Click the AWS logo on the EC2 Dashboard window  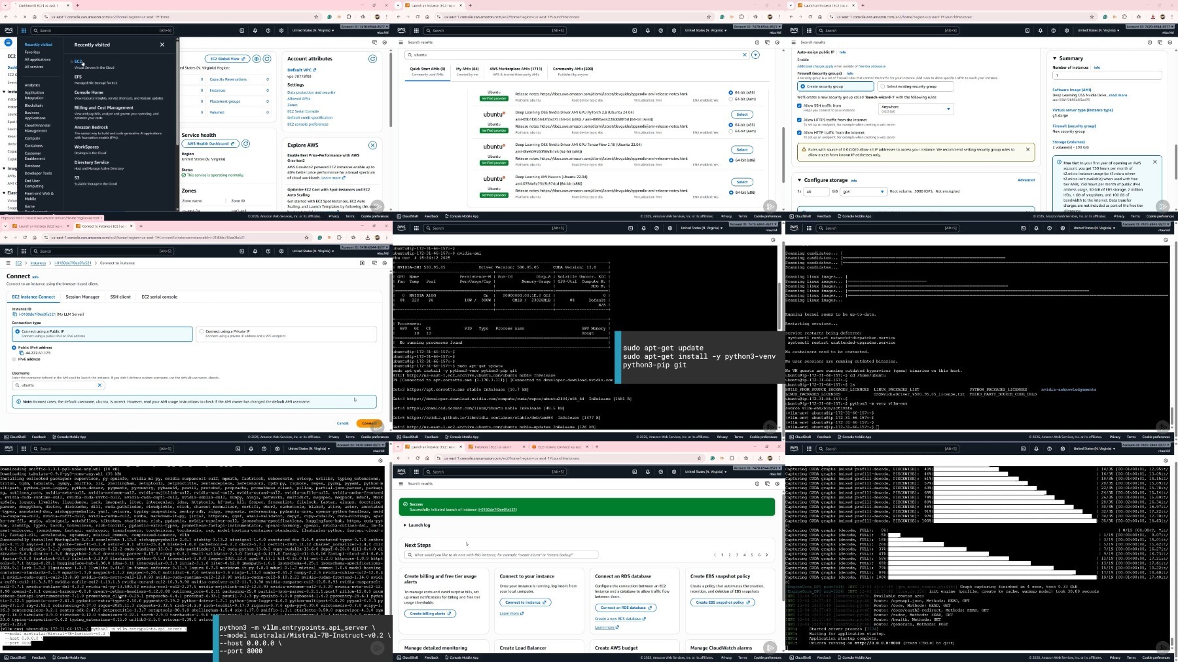(x=9, y=30)
